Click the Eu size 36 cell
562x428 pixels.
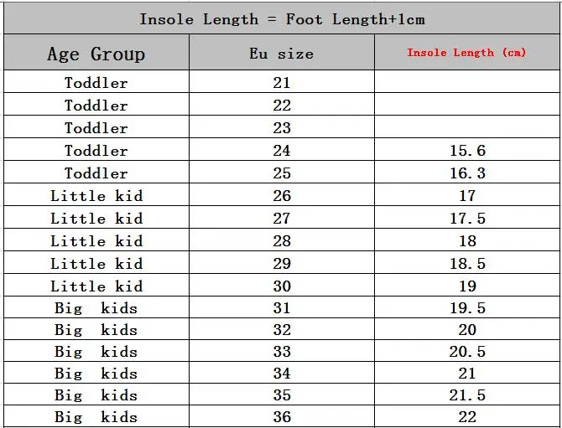point(282,417)
